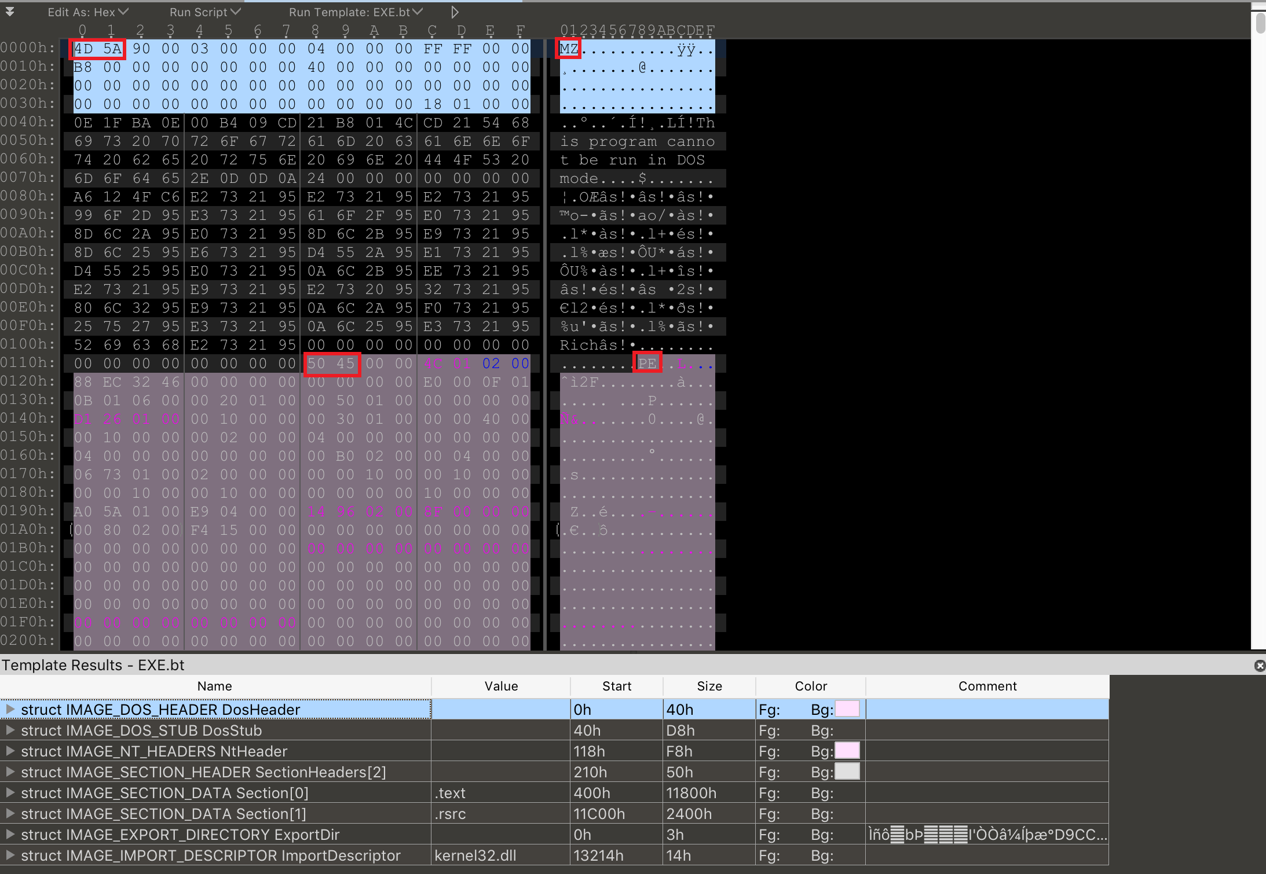This screenshot has height=874, width=1266.
Task: Click the Name column header
Action: coord(214,686)
